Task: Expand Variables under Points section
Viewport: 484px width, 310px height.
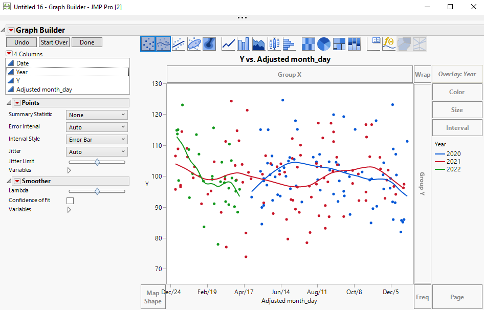Action: click(69, 170)
